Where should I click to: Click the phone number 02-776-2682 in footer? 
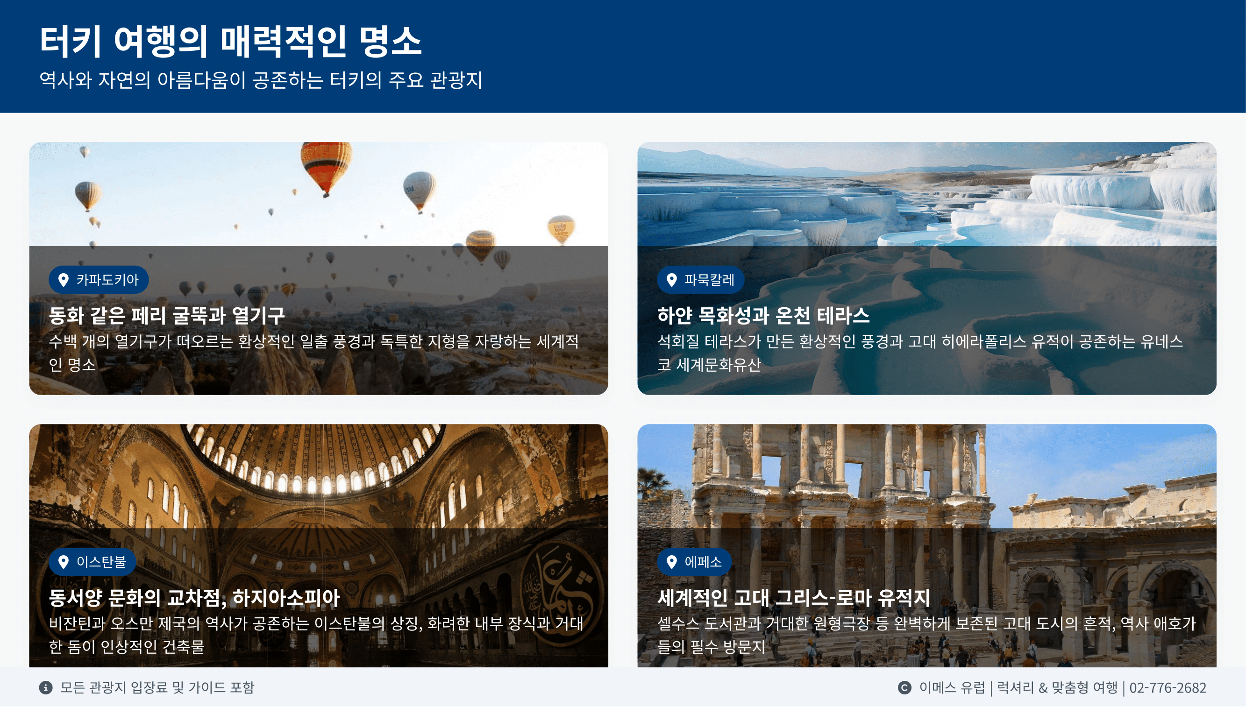(1168, 687)
